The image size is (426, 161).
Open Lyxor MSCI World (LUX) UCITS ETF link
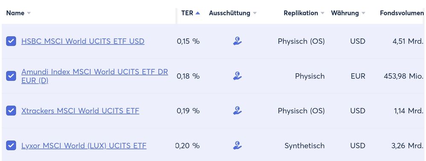pyautogui.click(x=84, y=146)
